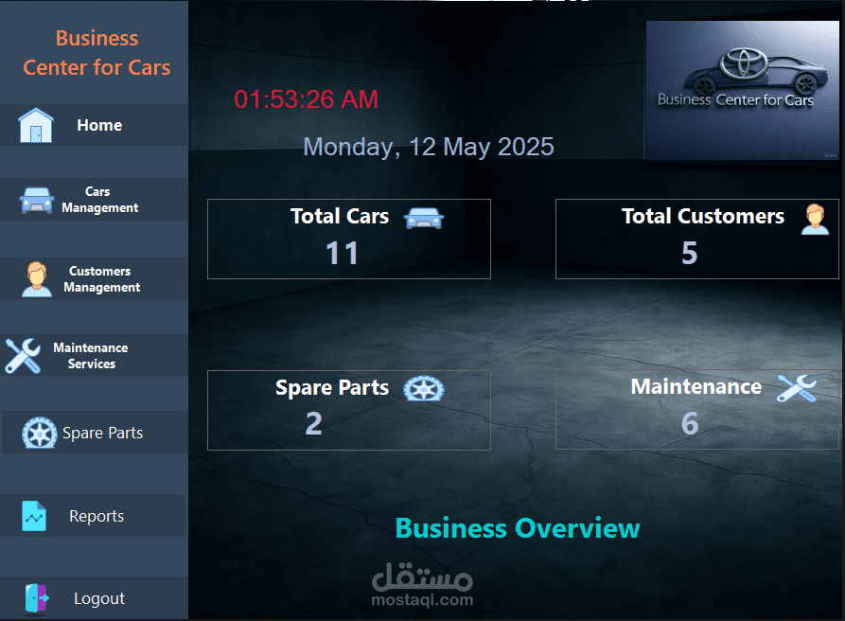Viewport: 845px width, 621px height.
Task: Click the Logout door icon
Action: pyautogui.click(x=37, y=598)
